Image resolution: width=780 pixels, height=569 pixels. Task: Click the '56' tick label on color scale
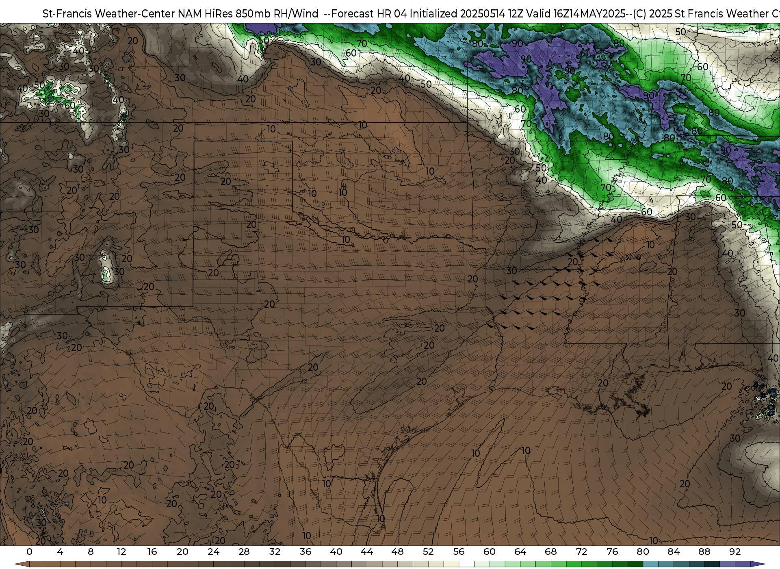click(459, 552)
